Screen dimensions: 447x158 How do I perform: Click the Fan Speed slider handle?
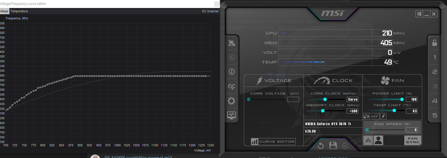tap(367, 130)
